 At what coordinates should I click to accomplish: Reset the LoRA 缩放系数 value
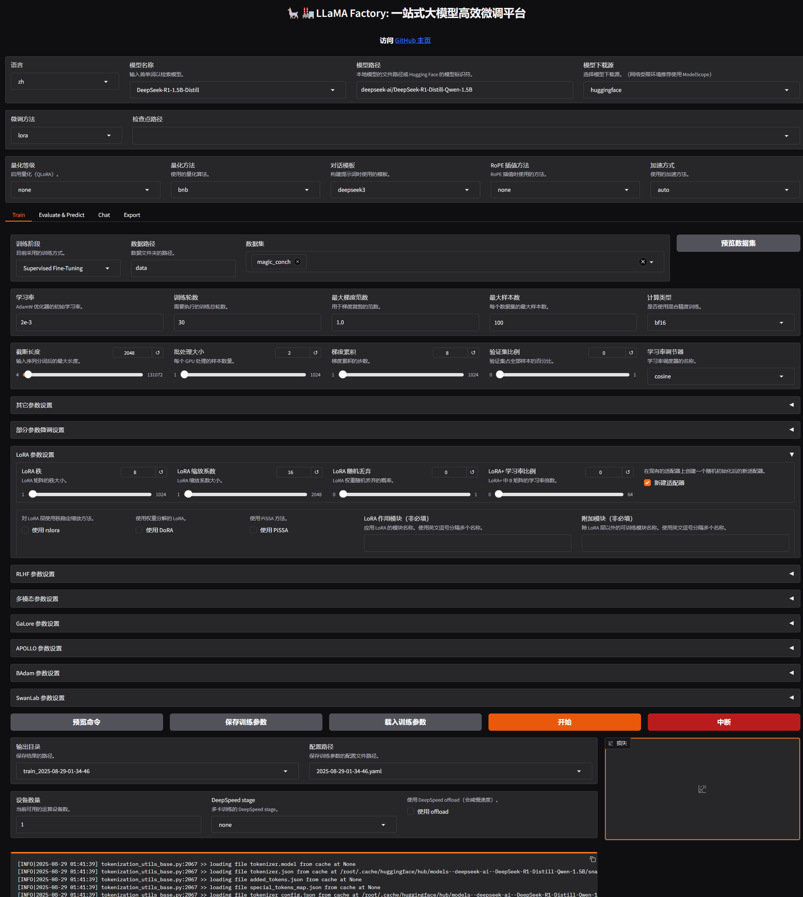click(316, 472)
